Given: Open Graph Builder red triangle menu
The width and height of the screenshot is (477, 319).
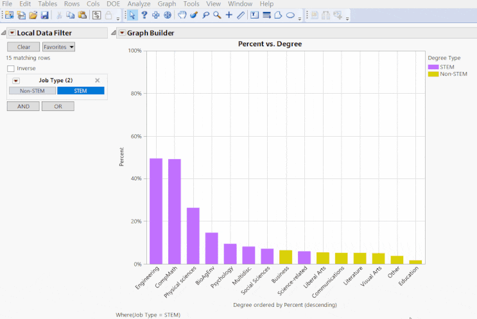Looking at the screenshot, I should click(x=122, y=33).
